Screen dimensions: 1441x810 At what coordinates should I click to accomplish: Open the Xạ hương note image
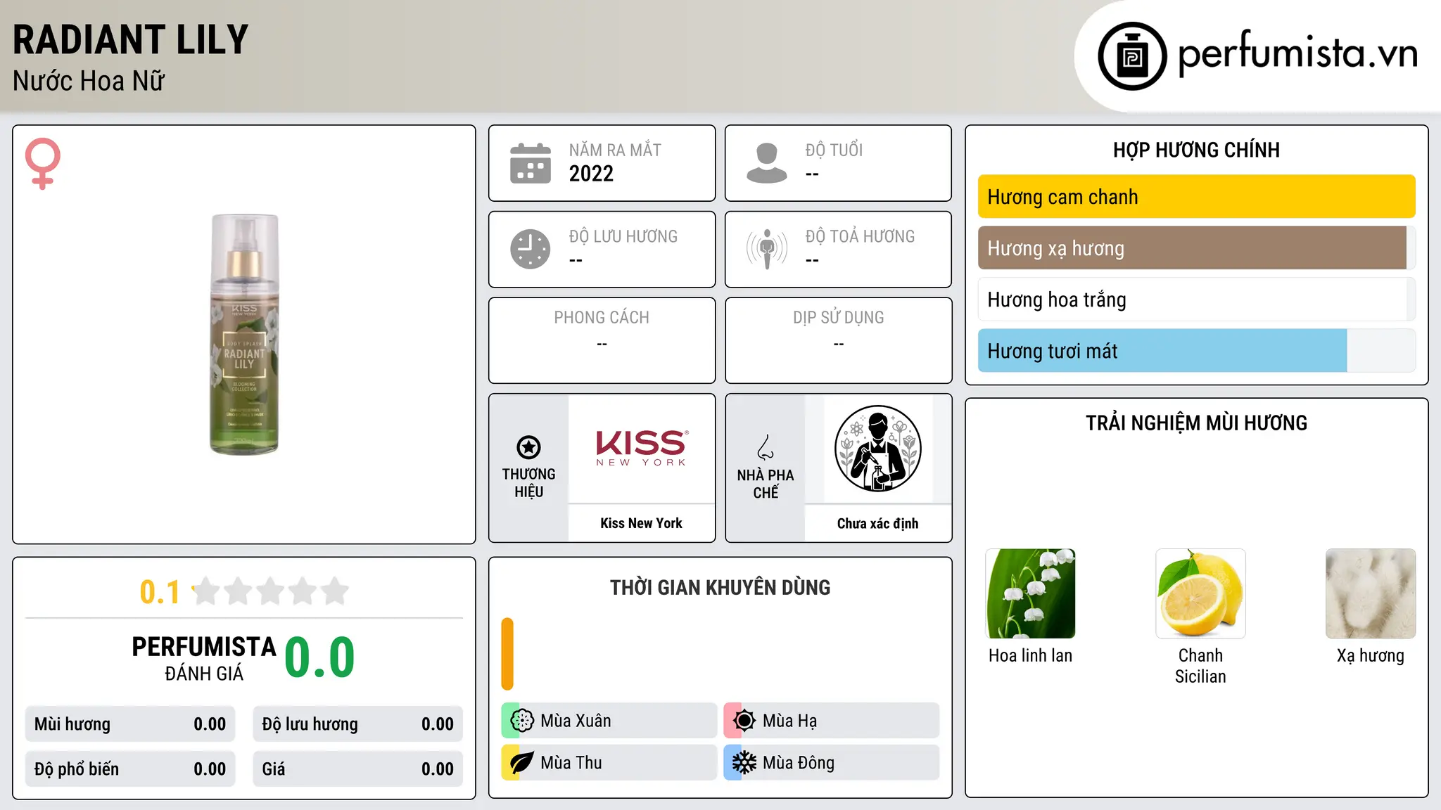1371,593
